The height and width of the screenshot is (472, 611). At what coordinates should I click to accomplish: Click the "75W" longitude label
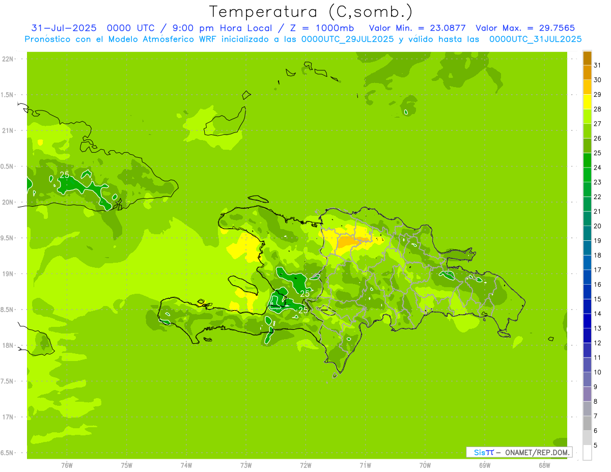click(127, 465)
